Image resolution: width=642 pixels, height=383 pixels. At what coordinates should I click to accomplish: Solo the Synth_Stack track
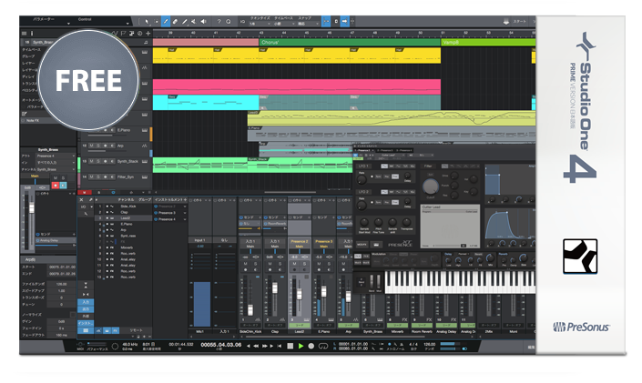(x=97, y=161)
